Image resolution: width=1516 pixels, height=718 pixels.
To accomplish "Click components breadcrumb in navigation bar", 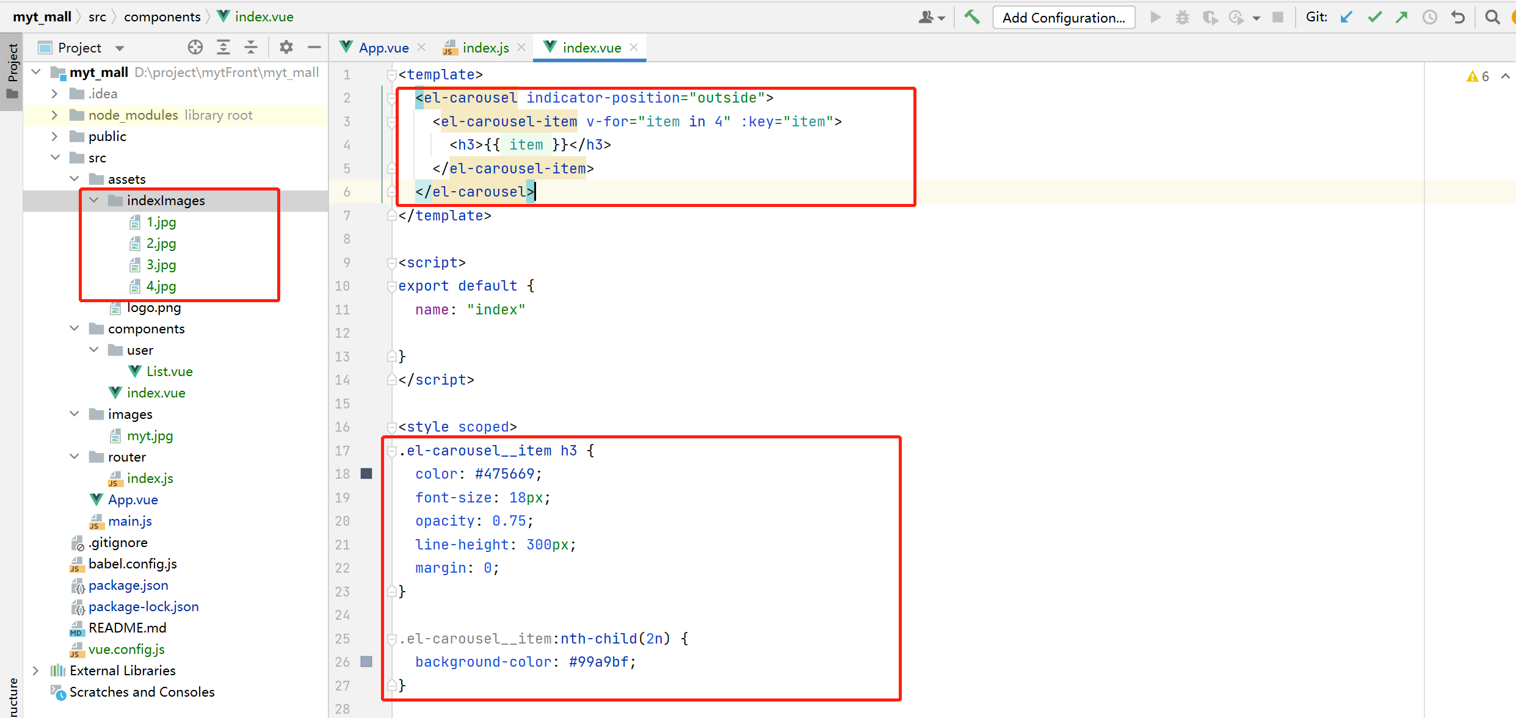I will [x=162, y=16].
